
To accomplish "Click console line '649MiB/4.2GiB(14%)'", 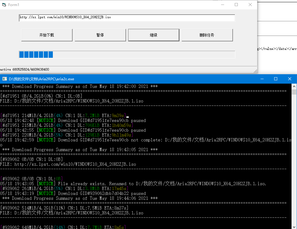I will point(63,227).
